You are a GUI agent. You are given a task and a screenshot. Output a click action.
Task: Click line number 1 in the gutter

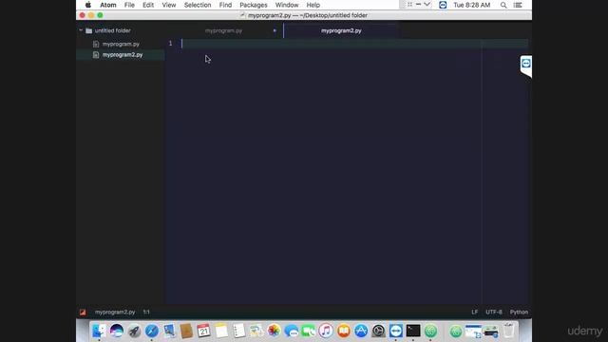(x=170, y=44)
